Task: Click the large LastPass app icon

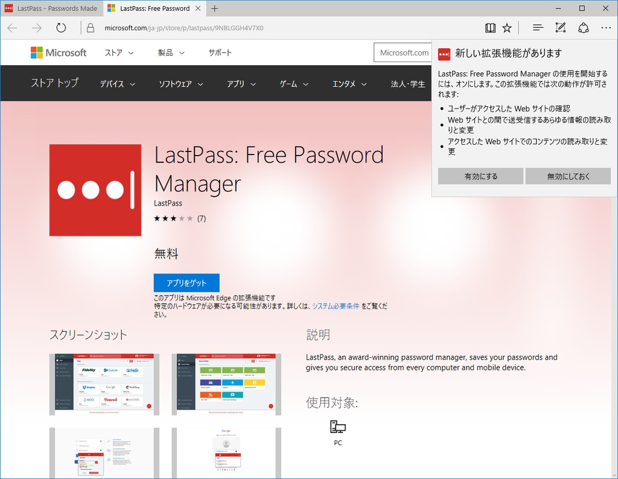Action: (x=95, y=190)
